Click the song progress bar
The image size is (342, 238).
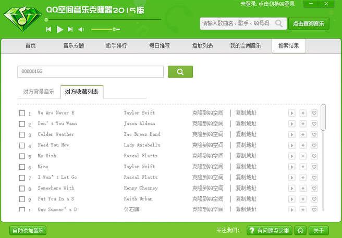click(104, 20)
